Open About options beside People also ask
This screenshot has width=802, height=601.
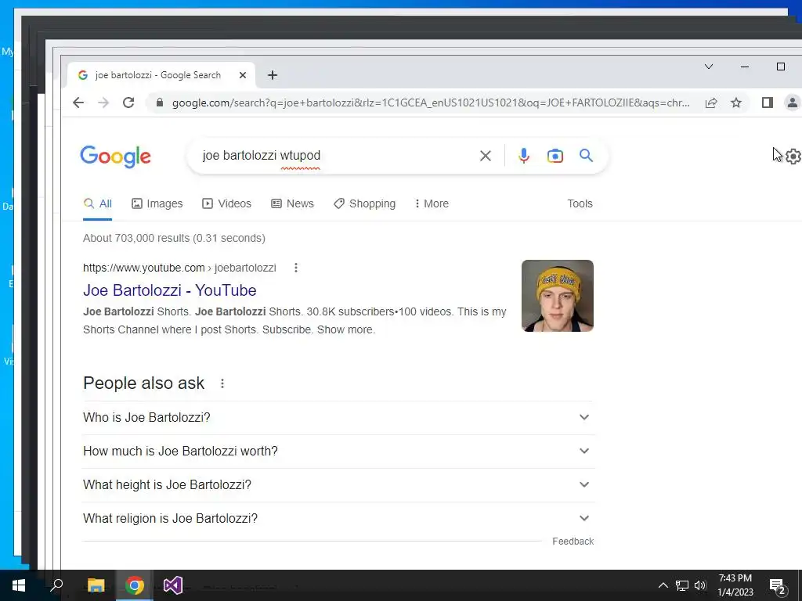pos(222,383)
